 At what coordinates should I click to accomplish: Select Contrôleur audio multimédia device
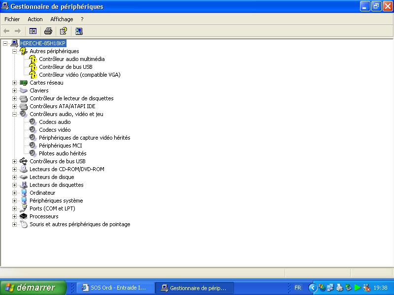72,59
